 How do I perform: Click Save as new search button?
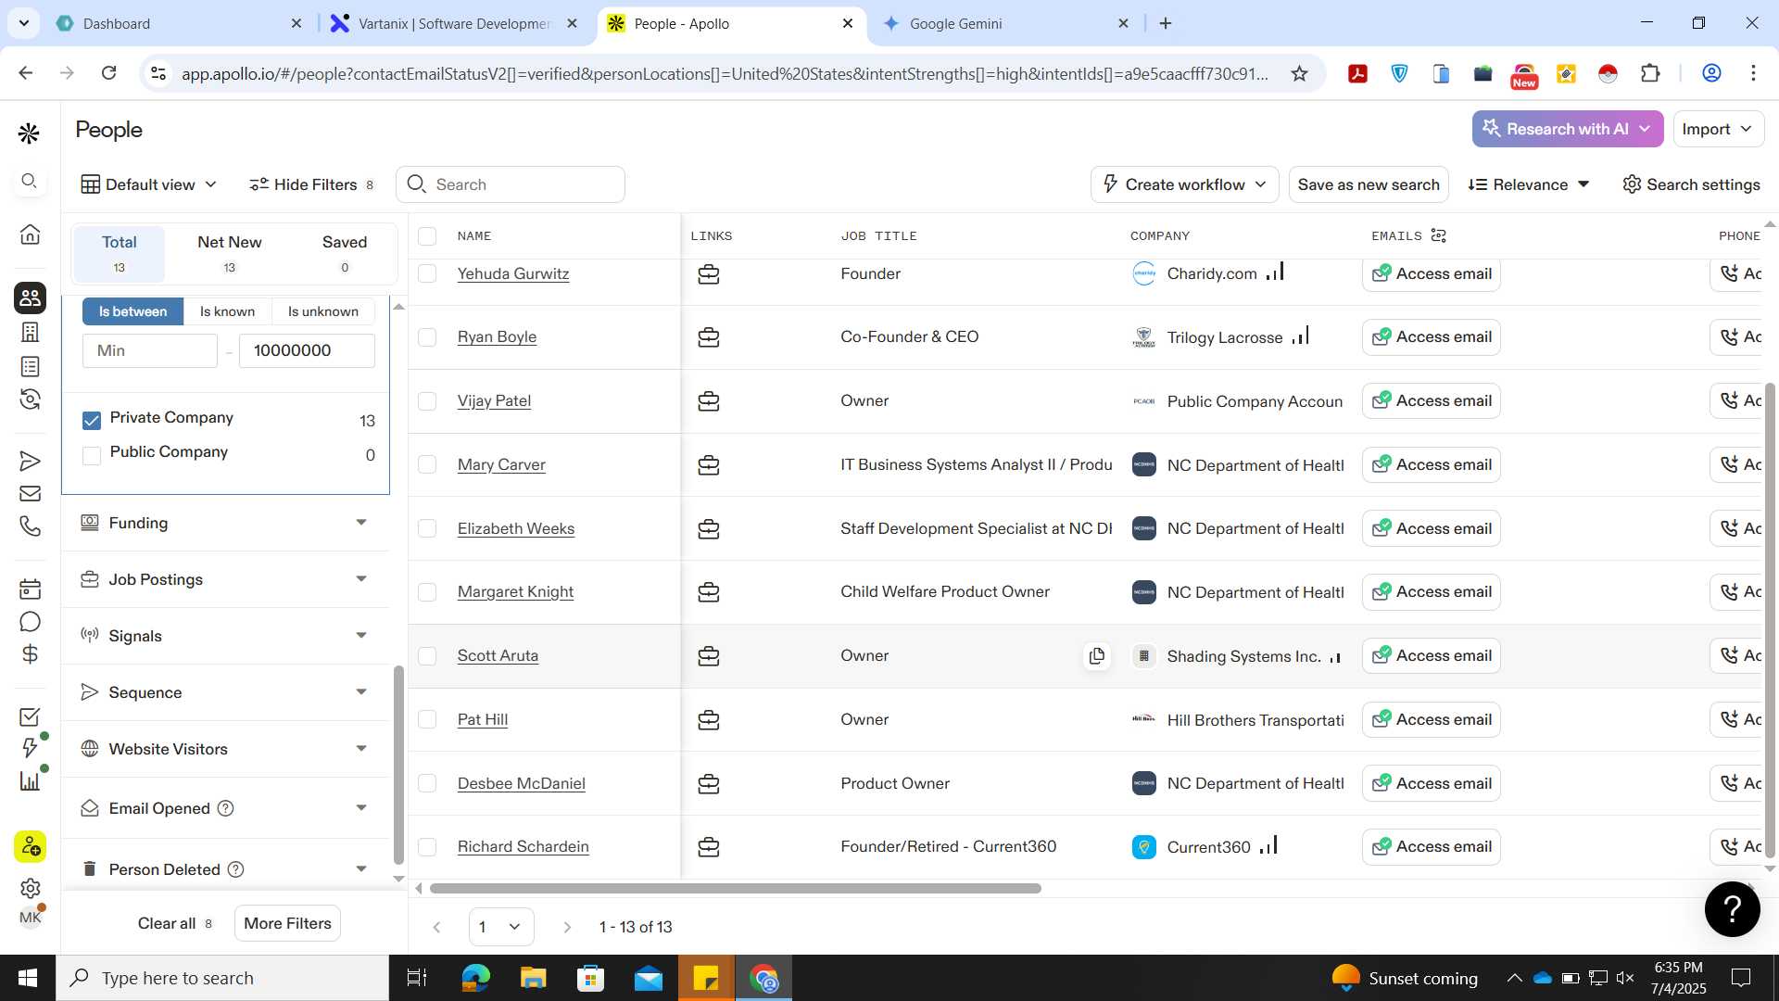(x=1369, y=184)
